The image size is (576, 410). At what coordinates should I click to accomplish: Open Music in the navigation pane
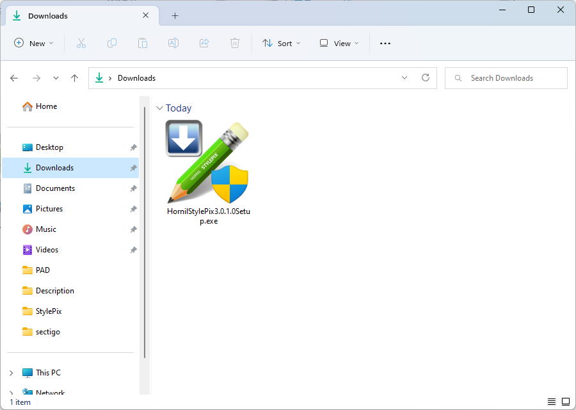click(x=70, y=229)
